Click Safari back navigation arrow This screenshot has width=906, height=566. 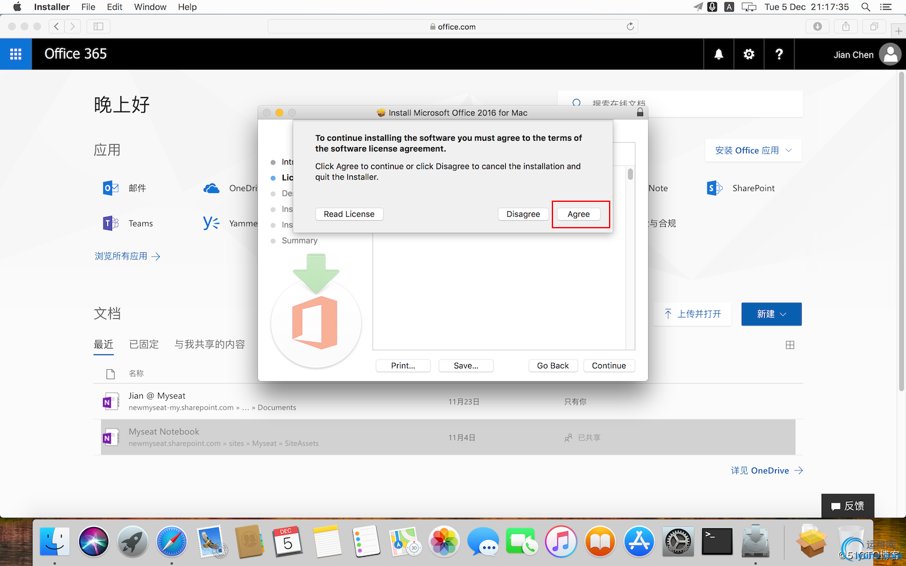pos(57,26)
